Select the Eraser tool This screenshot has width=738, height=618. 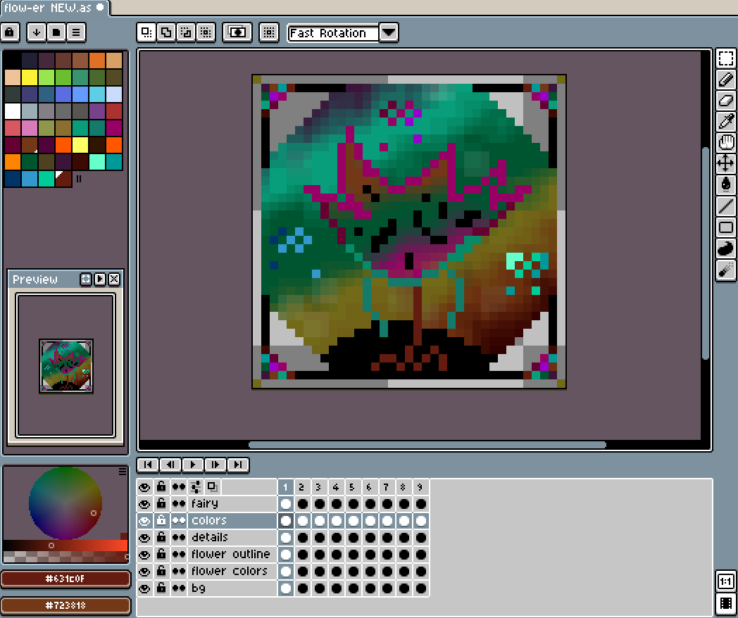coord(725,101)
